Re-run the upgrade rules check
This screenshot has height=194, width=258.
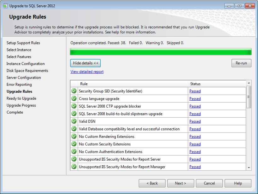(241, 63)
